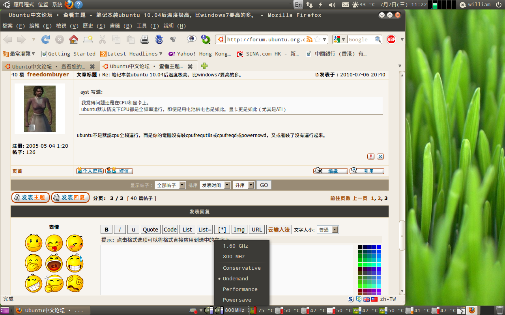Click the RSS feed icon in address bar

coord(310,39)
